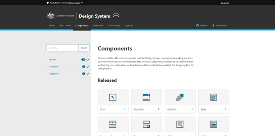Open the Support nav item
275x136 pixels.
pos(129,25)
